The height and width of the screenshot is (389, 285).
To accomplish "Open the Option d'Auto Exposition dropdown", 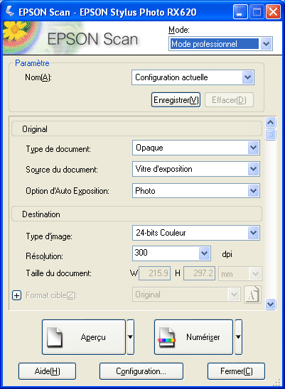I will tap(196, 190).
